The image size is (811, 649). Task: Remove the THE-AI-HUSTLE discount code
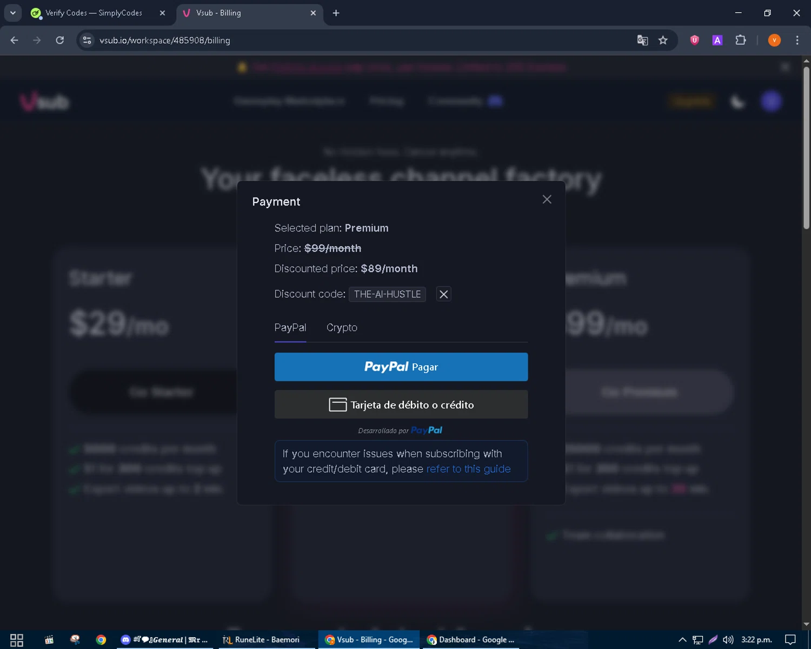[443, 294]
